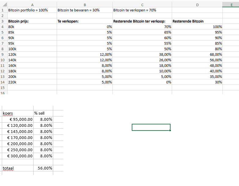239x186 pixels.
Task: Click the 'Resterende Bitcoin' header in column D
Action: [197, 21]
